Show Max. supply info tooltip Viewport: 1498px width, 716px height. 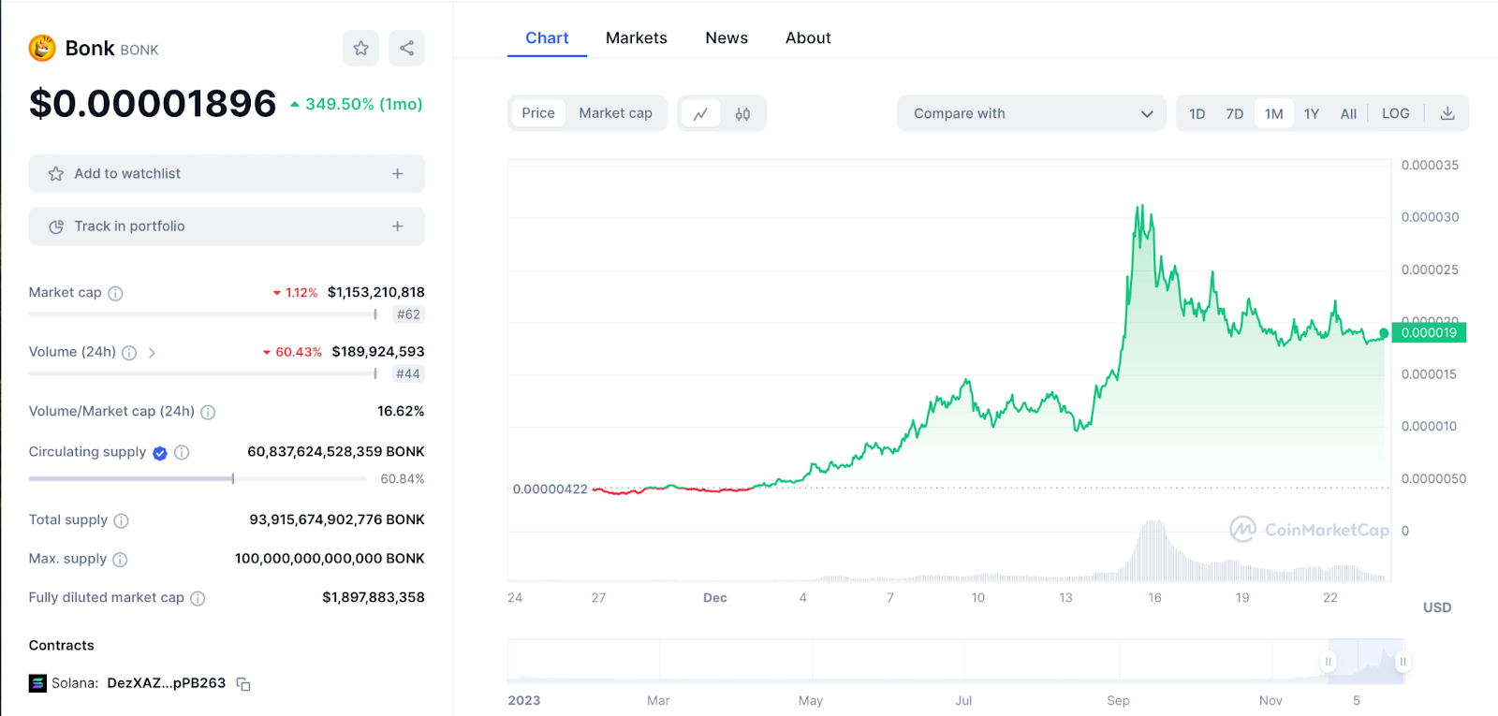[x=120, y=560]
